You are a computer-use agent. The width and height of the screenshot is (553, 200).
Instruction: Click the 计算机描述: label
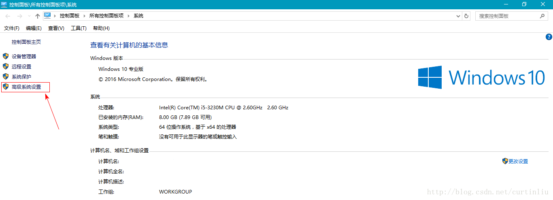tap(111, 182)
